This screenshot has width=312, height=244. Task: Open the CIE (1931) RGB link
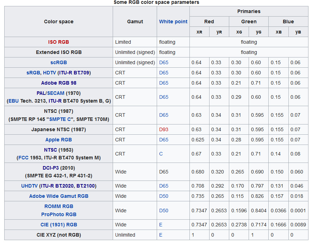click(x=59, y=225)
